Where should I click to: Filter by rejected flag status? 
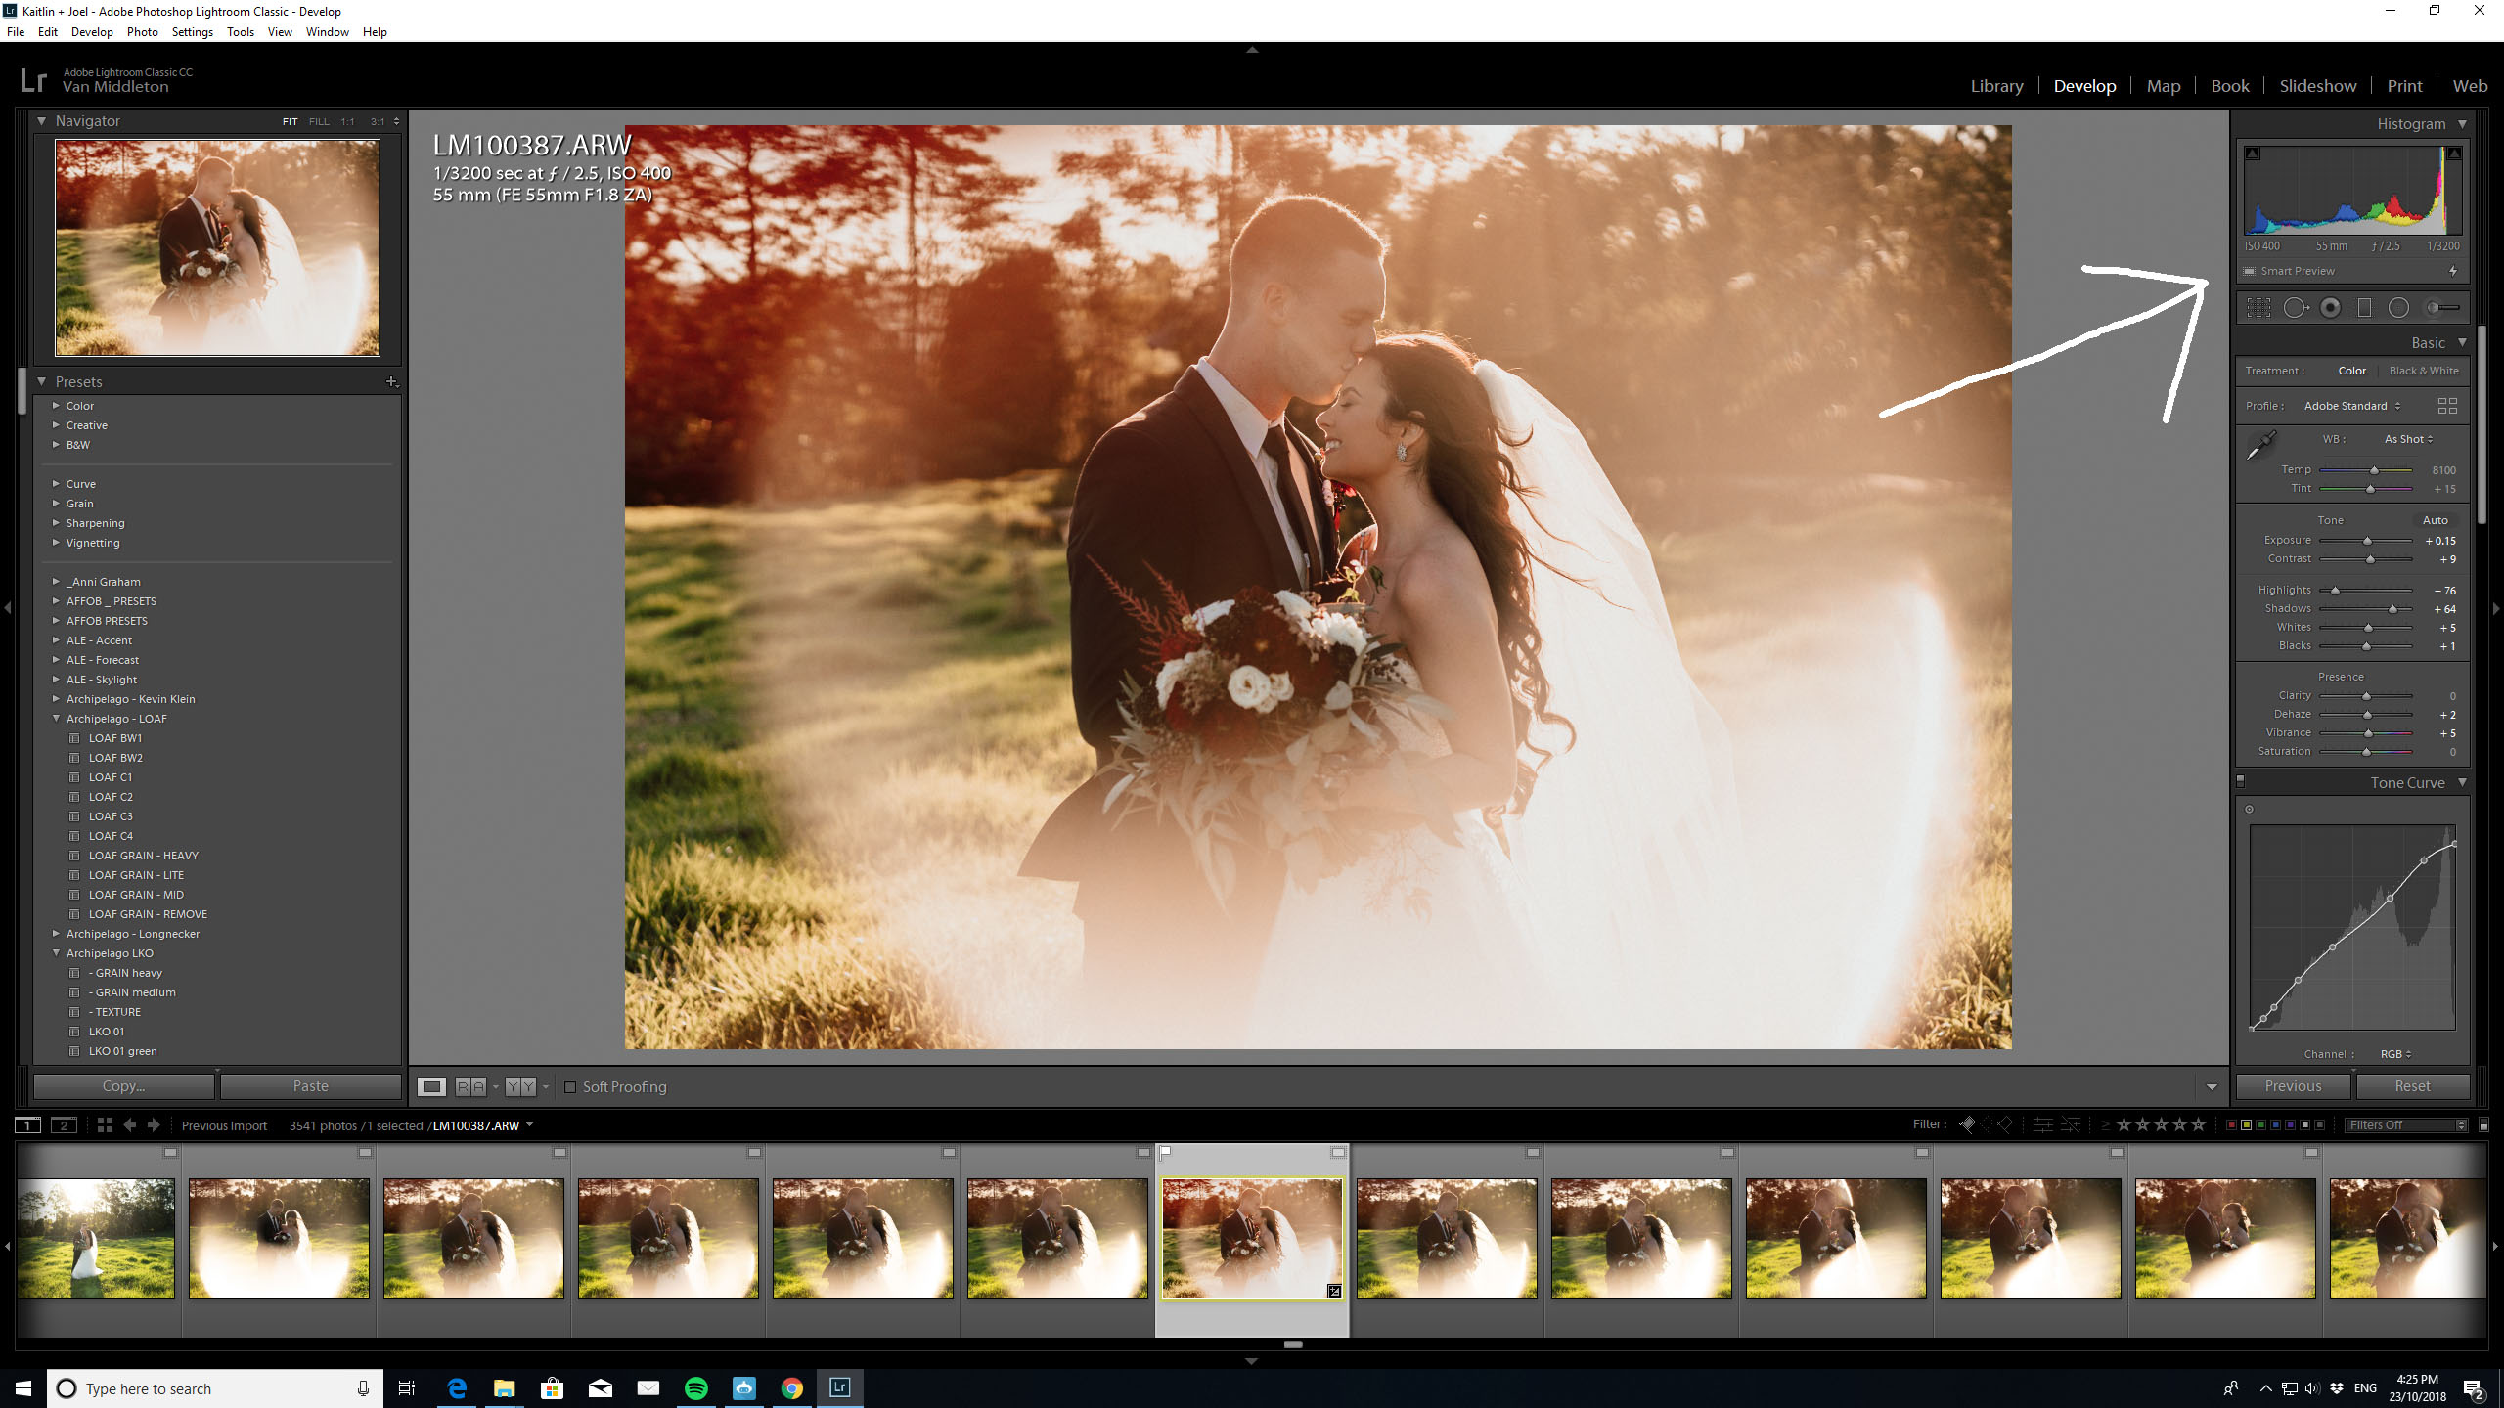(x=2005, y=1124)
